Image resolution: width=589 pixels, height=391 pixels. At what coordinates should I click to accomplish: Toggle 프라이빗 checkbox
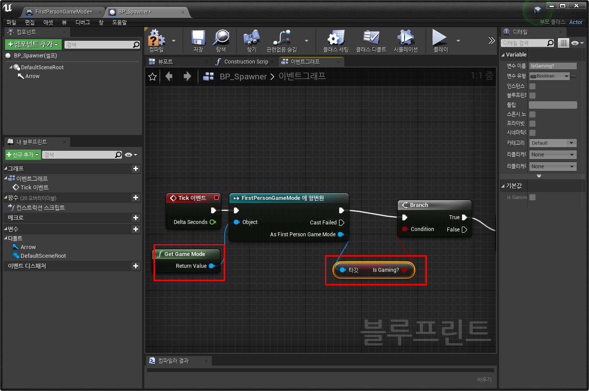point(532,123)
